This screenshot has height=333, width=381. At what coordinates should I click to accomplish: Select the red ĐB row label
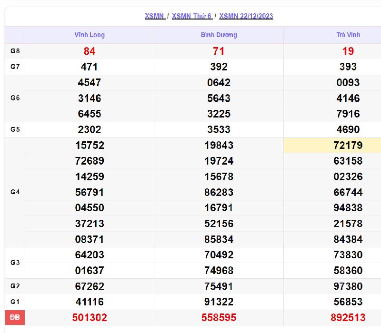pos(15,317)
